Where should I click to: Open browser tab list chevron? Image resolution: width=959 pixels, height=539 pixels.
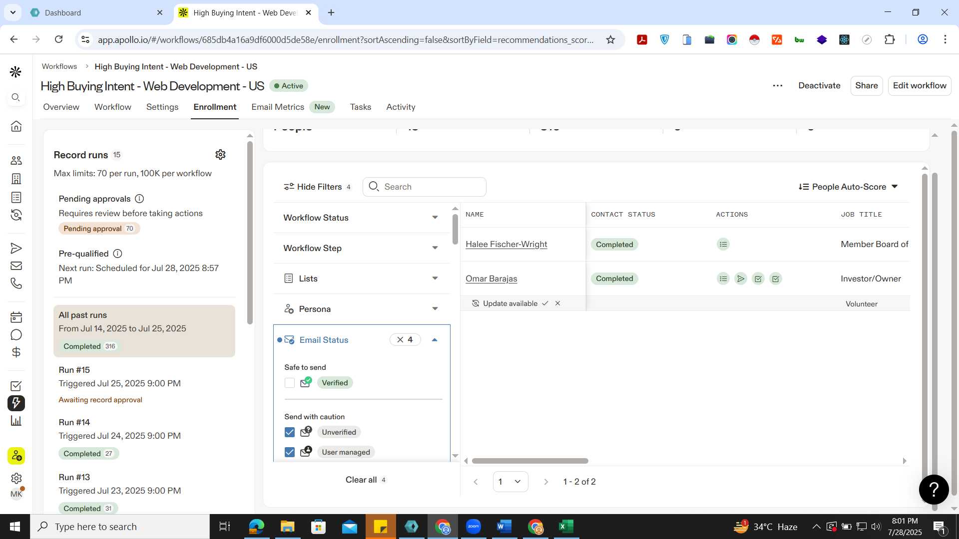[x=12, y=12]
